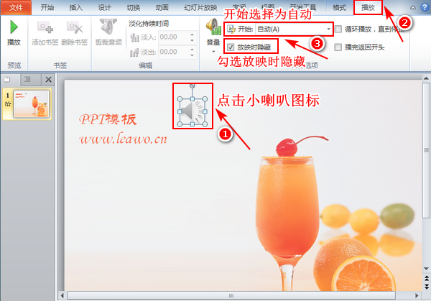Switch to the 开始 ribbon tab
The height and width of the screenshot is (301, 431).
pos(47,7)
